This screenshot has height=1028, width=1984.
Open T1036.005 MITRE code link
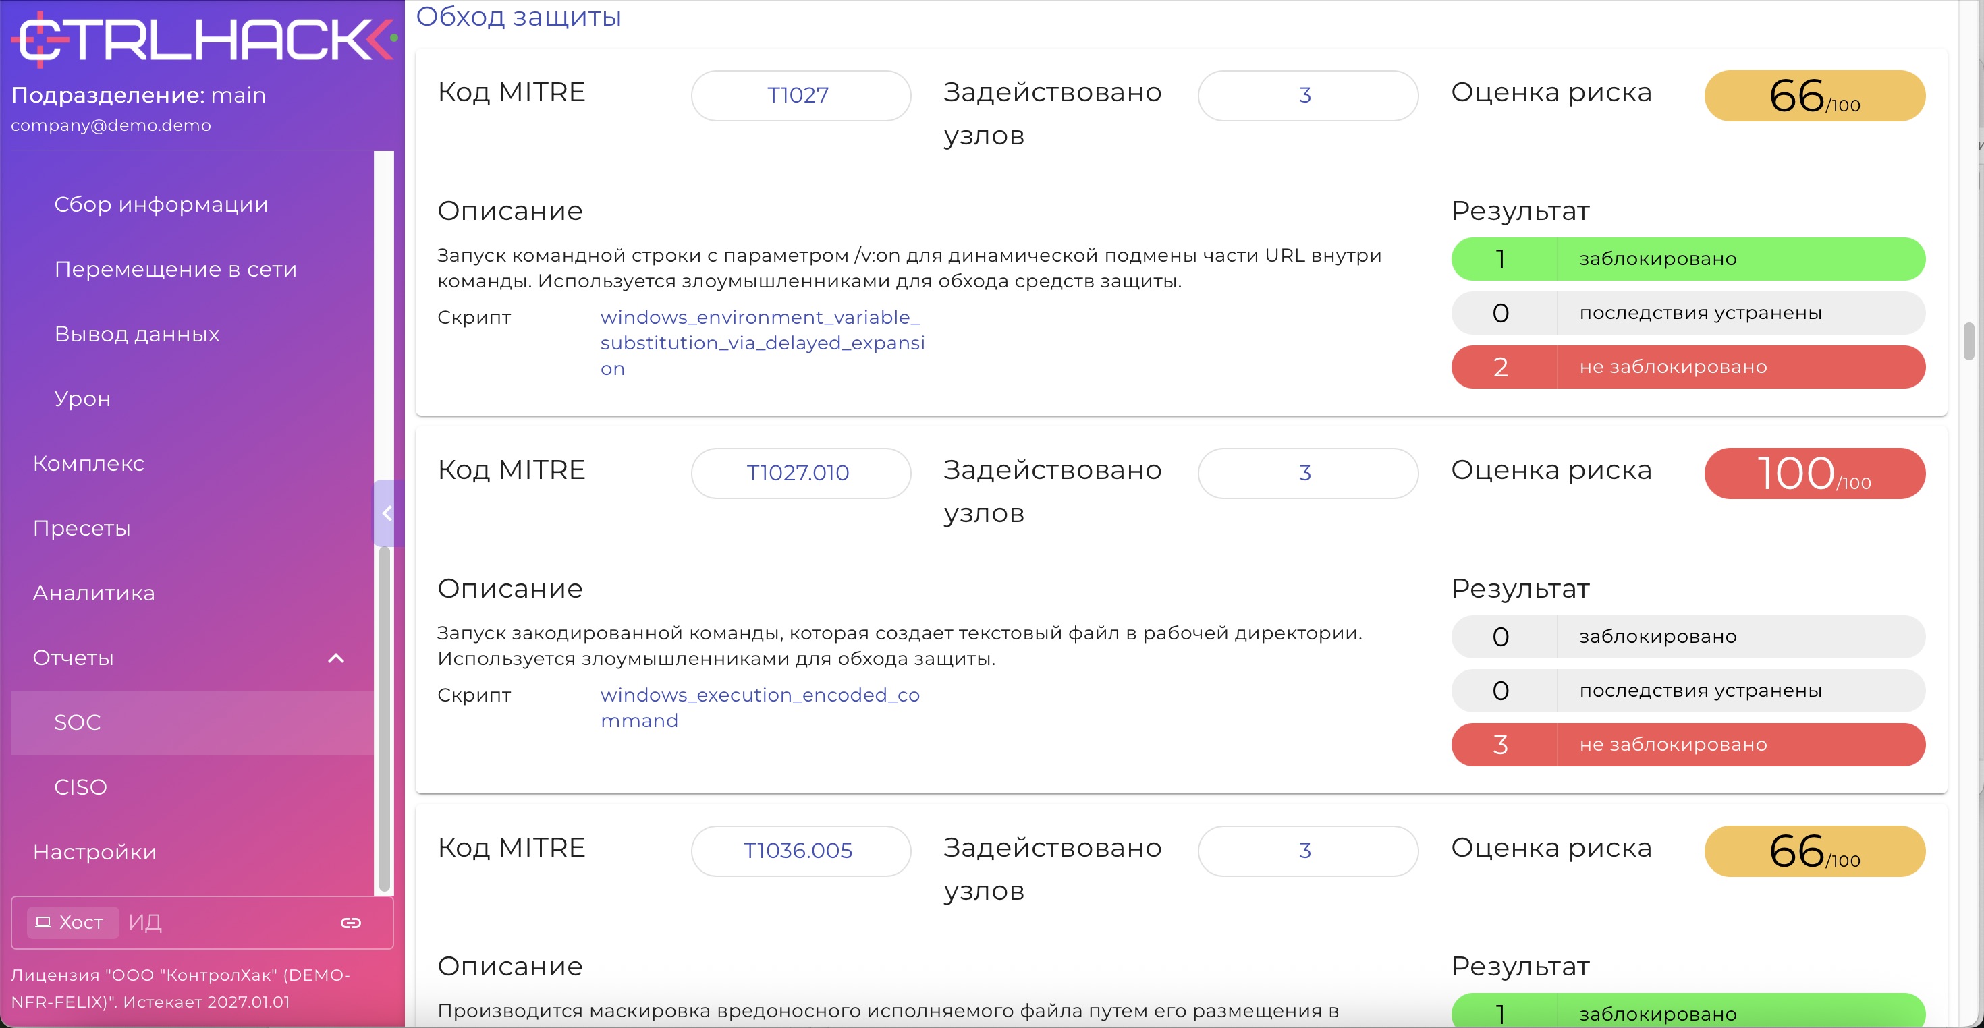(x=799, y=851)
